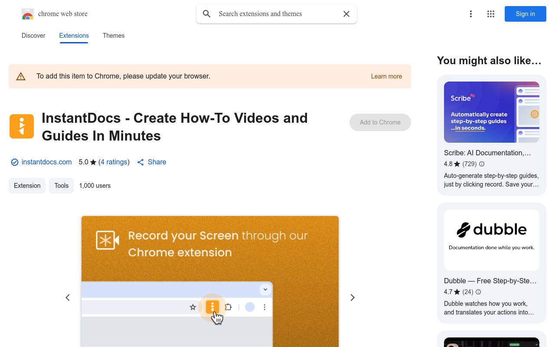Open Scribe: AI Documentation title
This screenshot has height=347, width=555.
point(487,153)
